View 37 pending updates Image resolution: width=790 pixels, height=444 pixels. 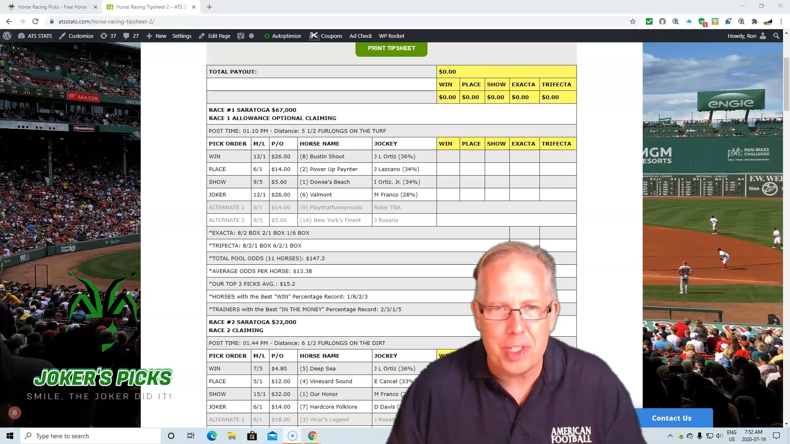coord(109,36)
